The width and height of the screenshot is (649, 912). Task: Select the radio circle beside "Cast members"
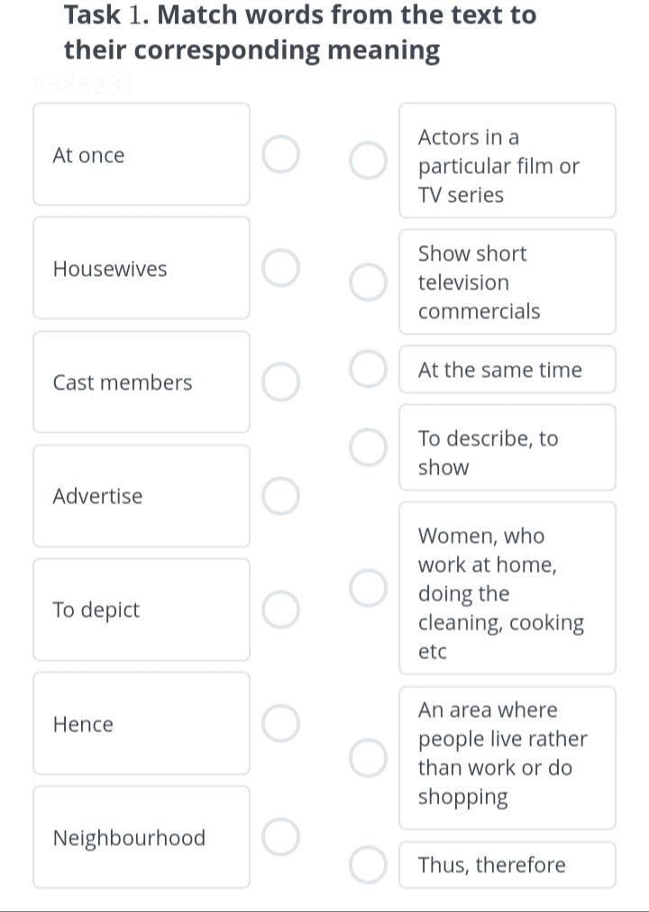tap(280, 382)
